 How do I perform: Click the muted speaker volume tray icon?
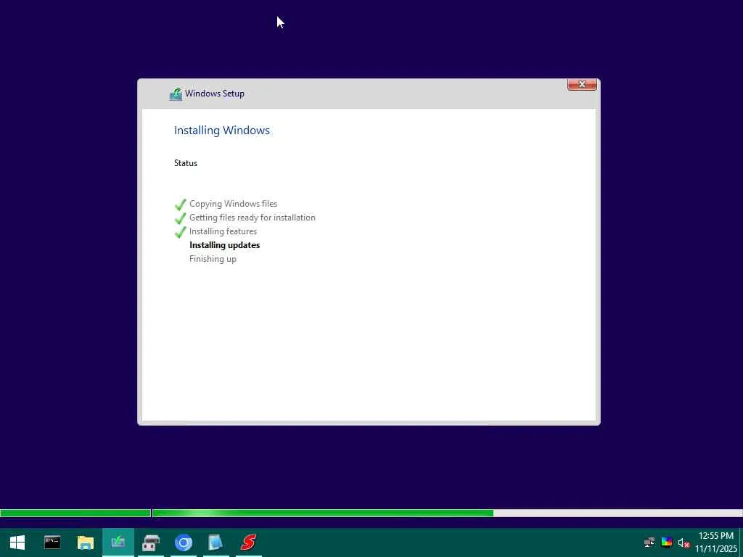(x=684, y=542)
